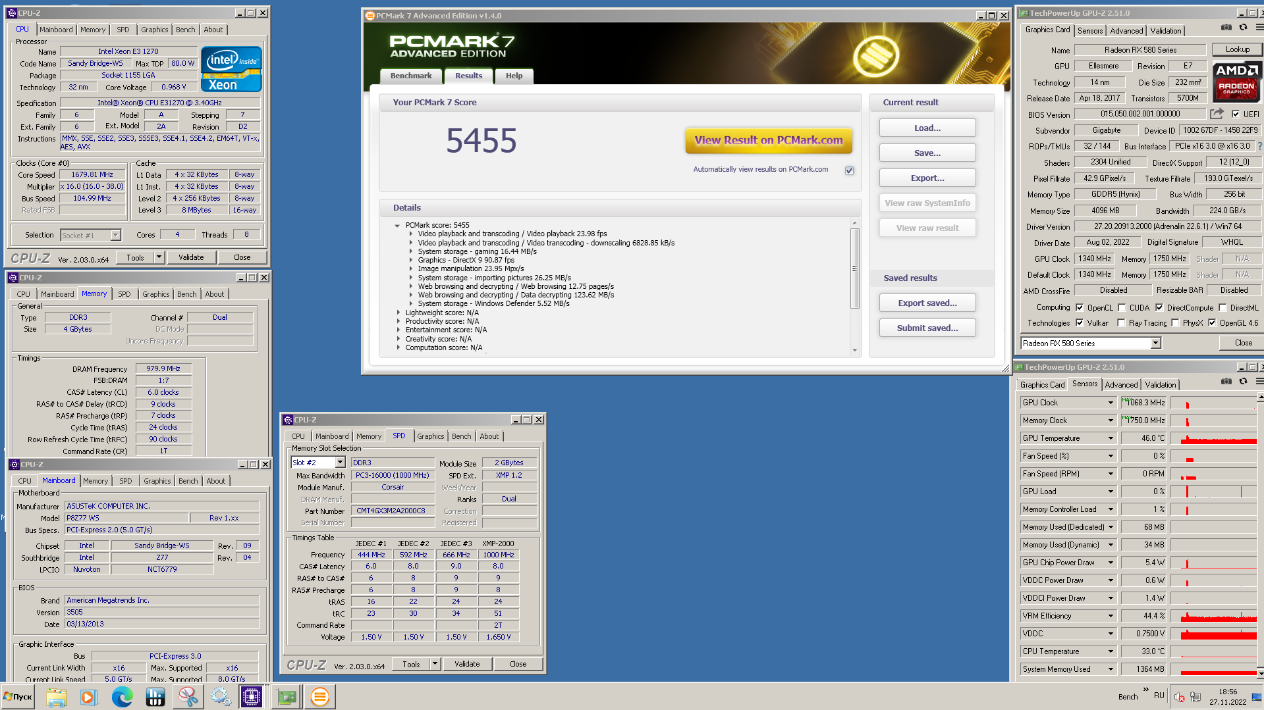
Task: Click the GPU Name field Radeon RX 580 Series
Action: (1140, 50)
